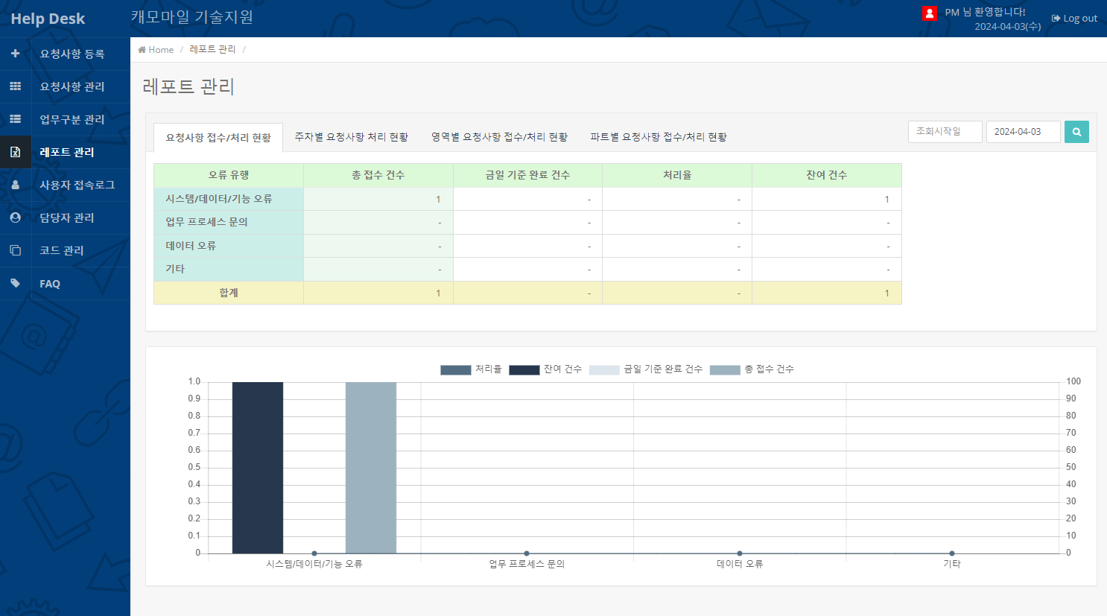
Task: Click the 조회시작일 start date input field
Action: pyautogui.click(x=945, y=132)
